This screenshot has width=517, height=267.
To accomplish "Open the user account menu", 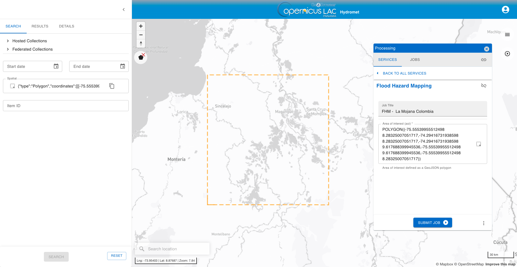I will (505, 10).
